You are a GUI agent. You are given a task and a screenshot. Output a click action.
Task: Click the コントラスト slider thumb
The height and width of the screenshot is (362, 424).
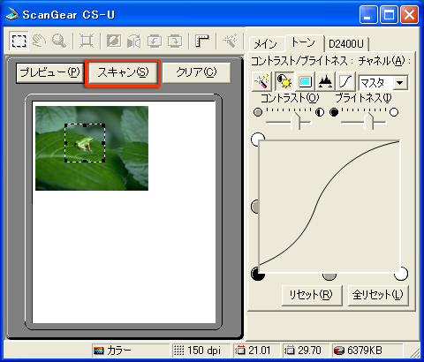point(296,121)
